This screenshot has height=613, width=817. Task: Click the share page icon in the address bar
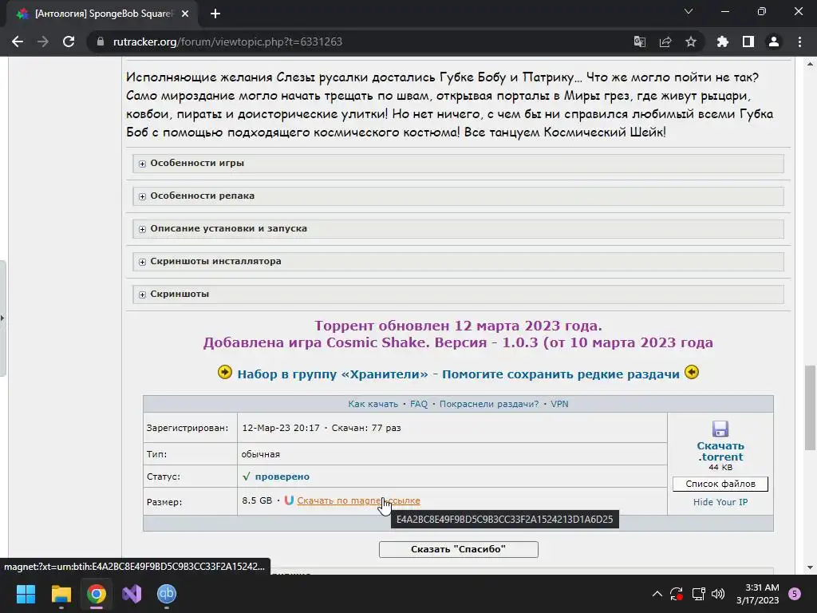[665, 42]
